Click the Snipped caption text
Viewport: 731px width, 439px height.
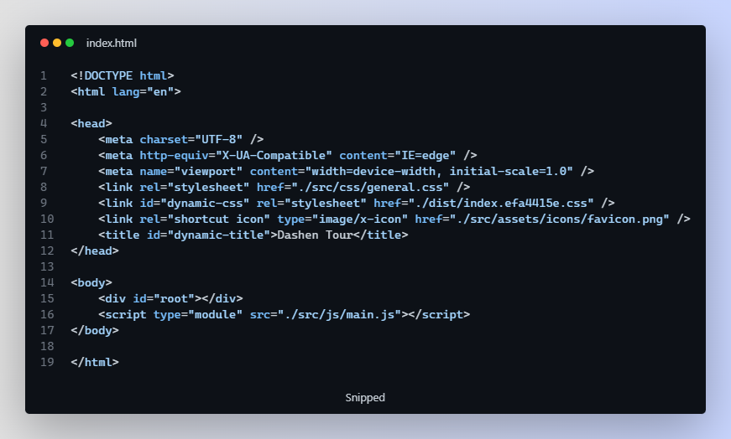coord(365,398)
